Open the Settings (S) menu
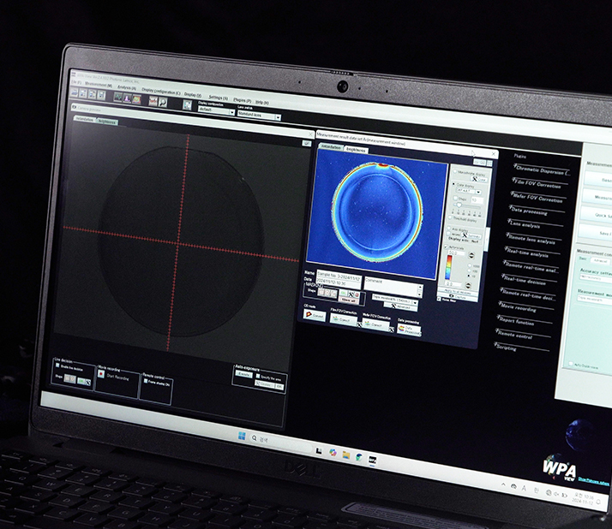 point(219,98)
